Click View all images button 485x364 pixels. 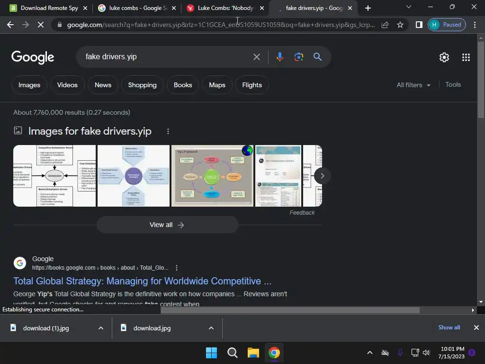167,225
